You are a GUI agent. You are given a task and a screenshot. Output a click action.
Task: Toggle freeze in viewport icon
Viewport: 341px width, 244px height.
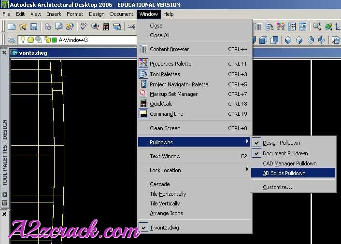click(x=39, y=40)
